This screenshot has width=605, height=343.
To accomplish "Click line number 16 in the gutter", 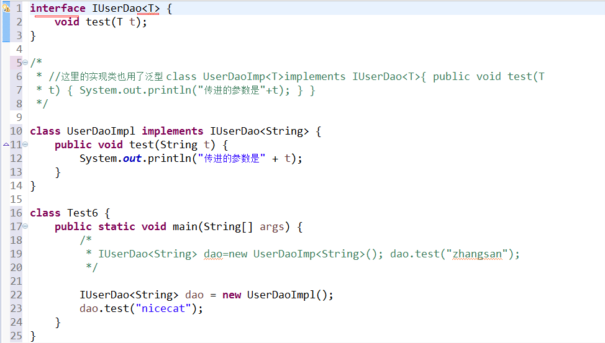I will [x=16, y=213].
